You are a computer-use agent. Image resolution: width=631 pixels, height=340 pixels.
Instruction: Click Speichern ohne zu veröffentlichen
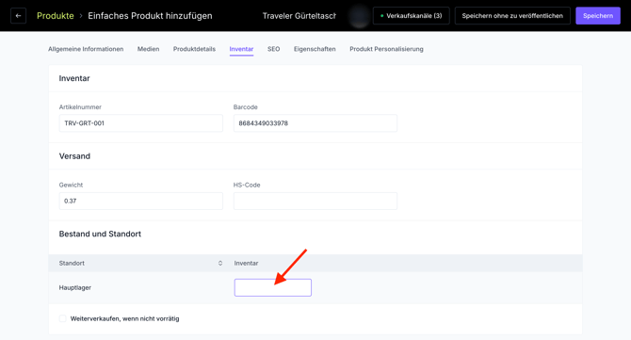click(512, 16)
